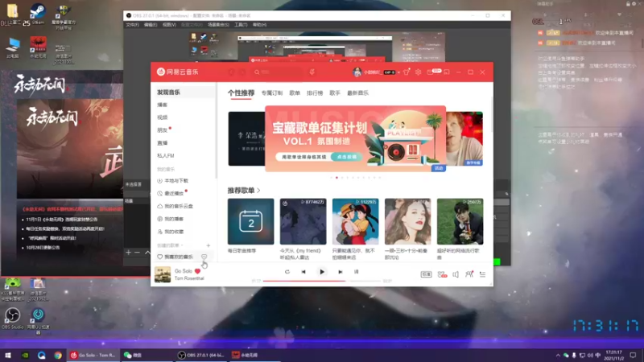Switch to 专属订制 tab
Image resolution: width=644 pixels, height=362 pixels.
pos(272,93)
